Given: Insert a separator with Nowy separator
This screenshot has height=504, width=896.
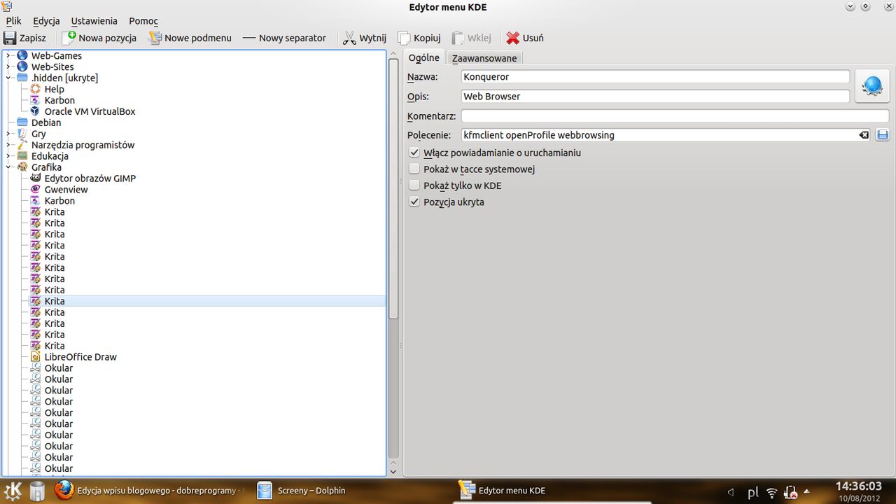Looking at the screenshot, I should coord(284,38).
